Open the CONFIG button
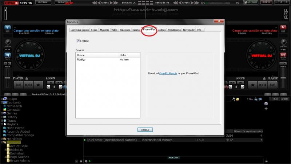 [x=266, y=2]
